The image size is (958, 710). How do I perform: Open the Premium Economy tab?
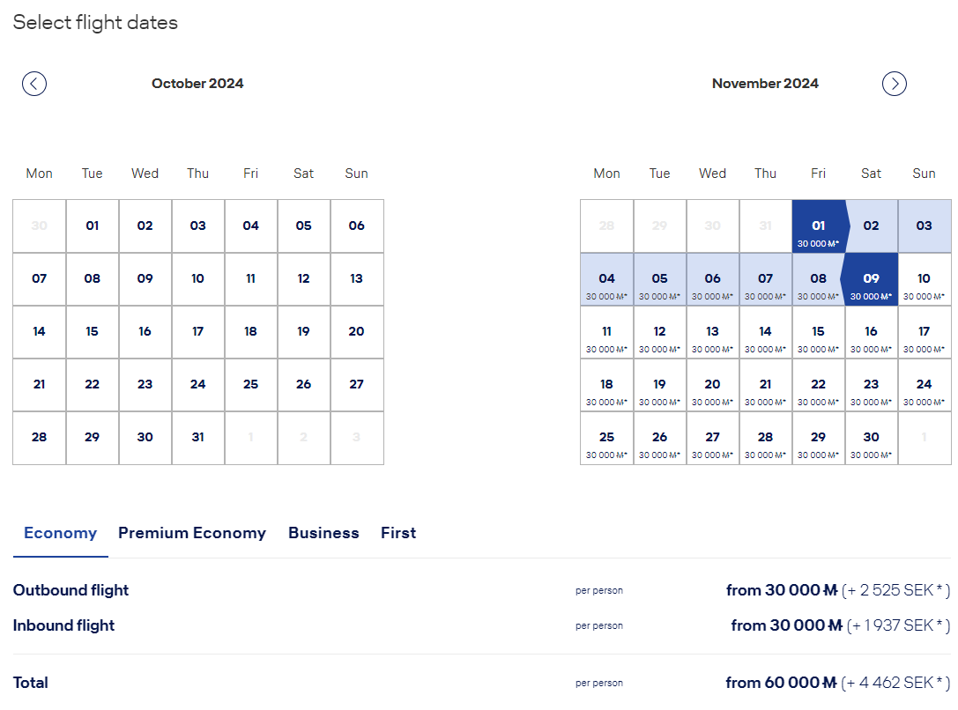192,533
